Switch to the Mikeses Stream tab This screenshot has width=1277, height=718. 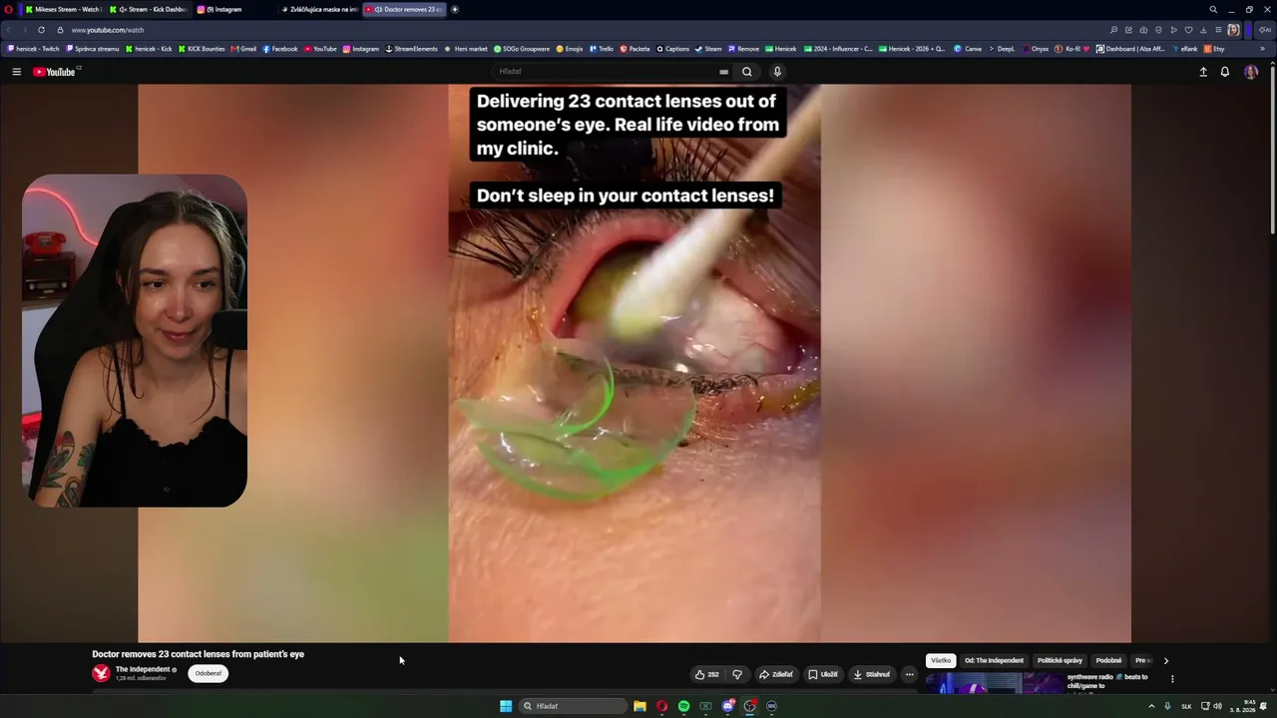pyautogui.click(x=62, y=9)
